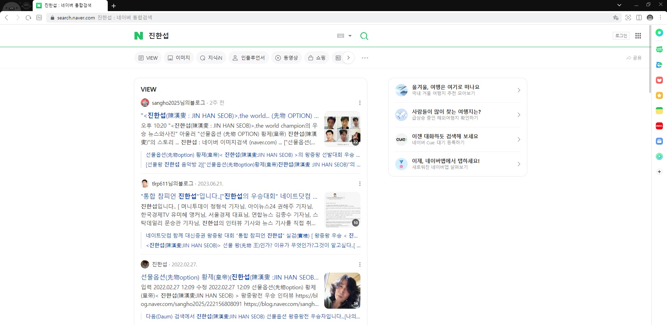Open options menu for 진한섭 2022.02.27 post
Image resolution: width=667 pixels, height=325 pixels.
tap(360, 265)
